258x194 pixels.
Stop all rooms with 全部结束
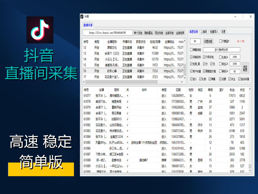pos(180,33)
